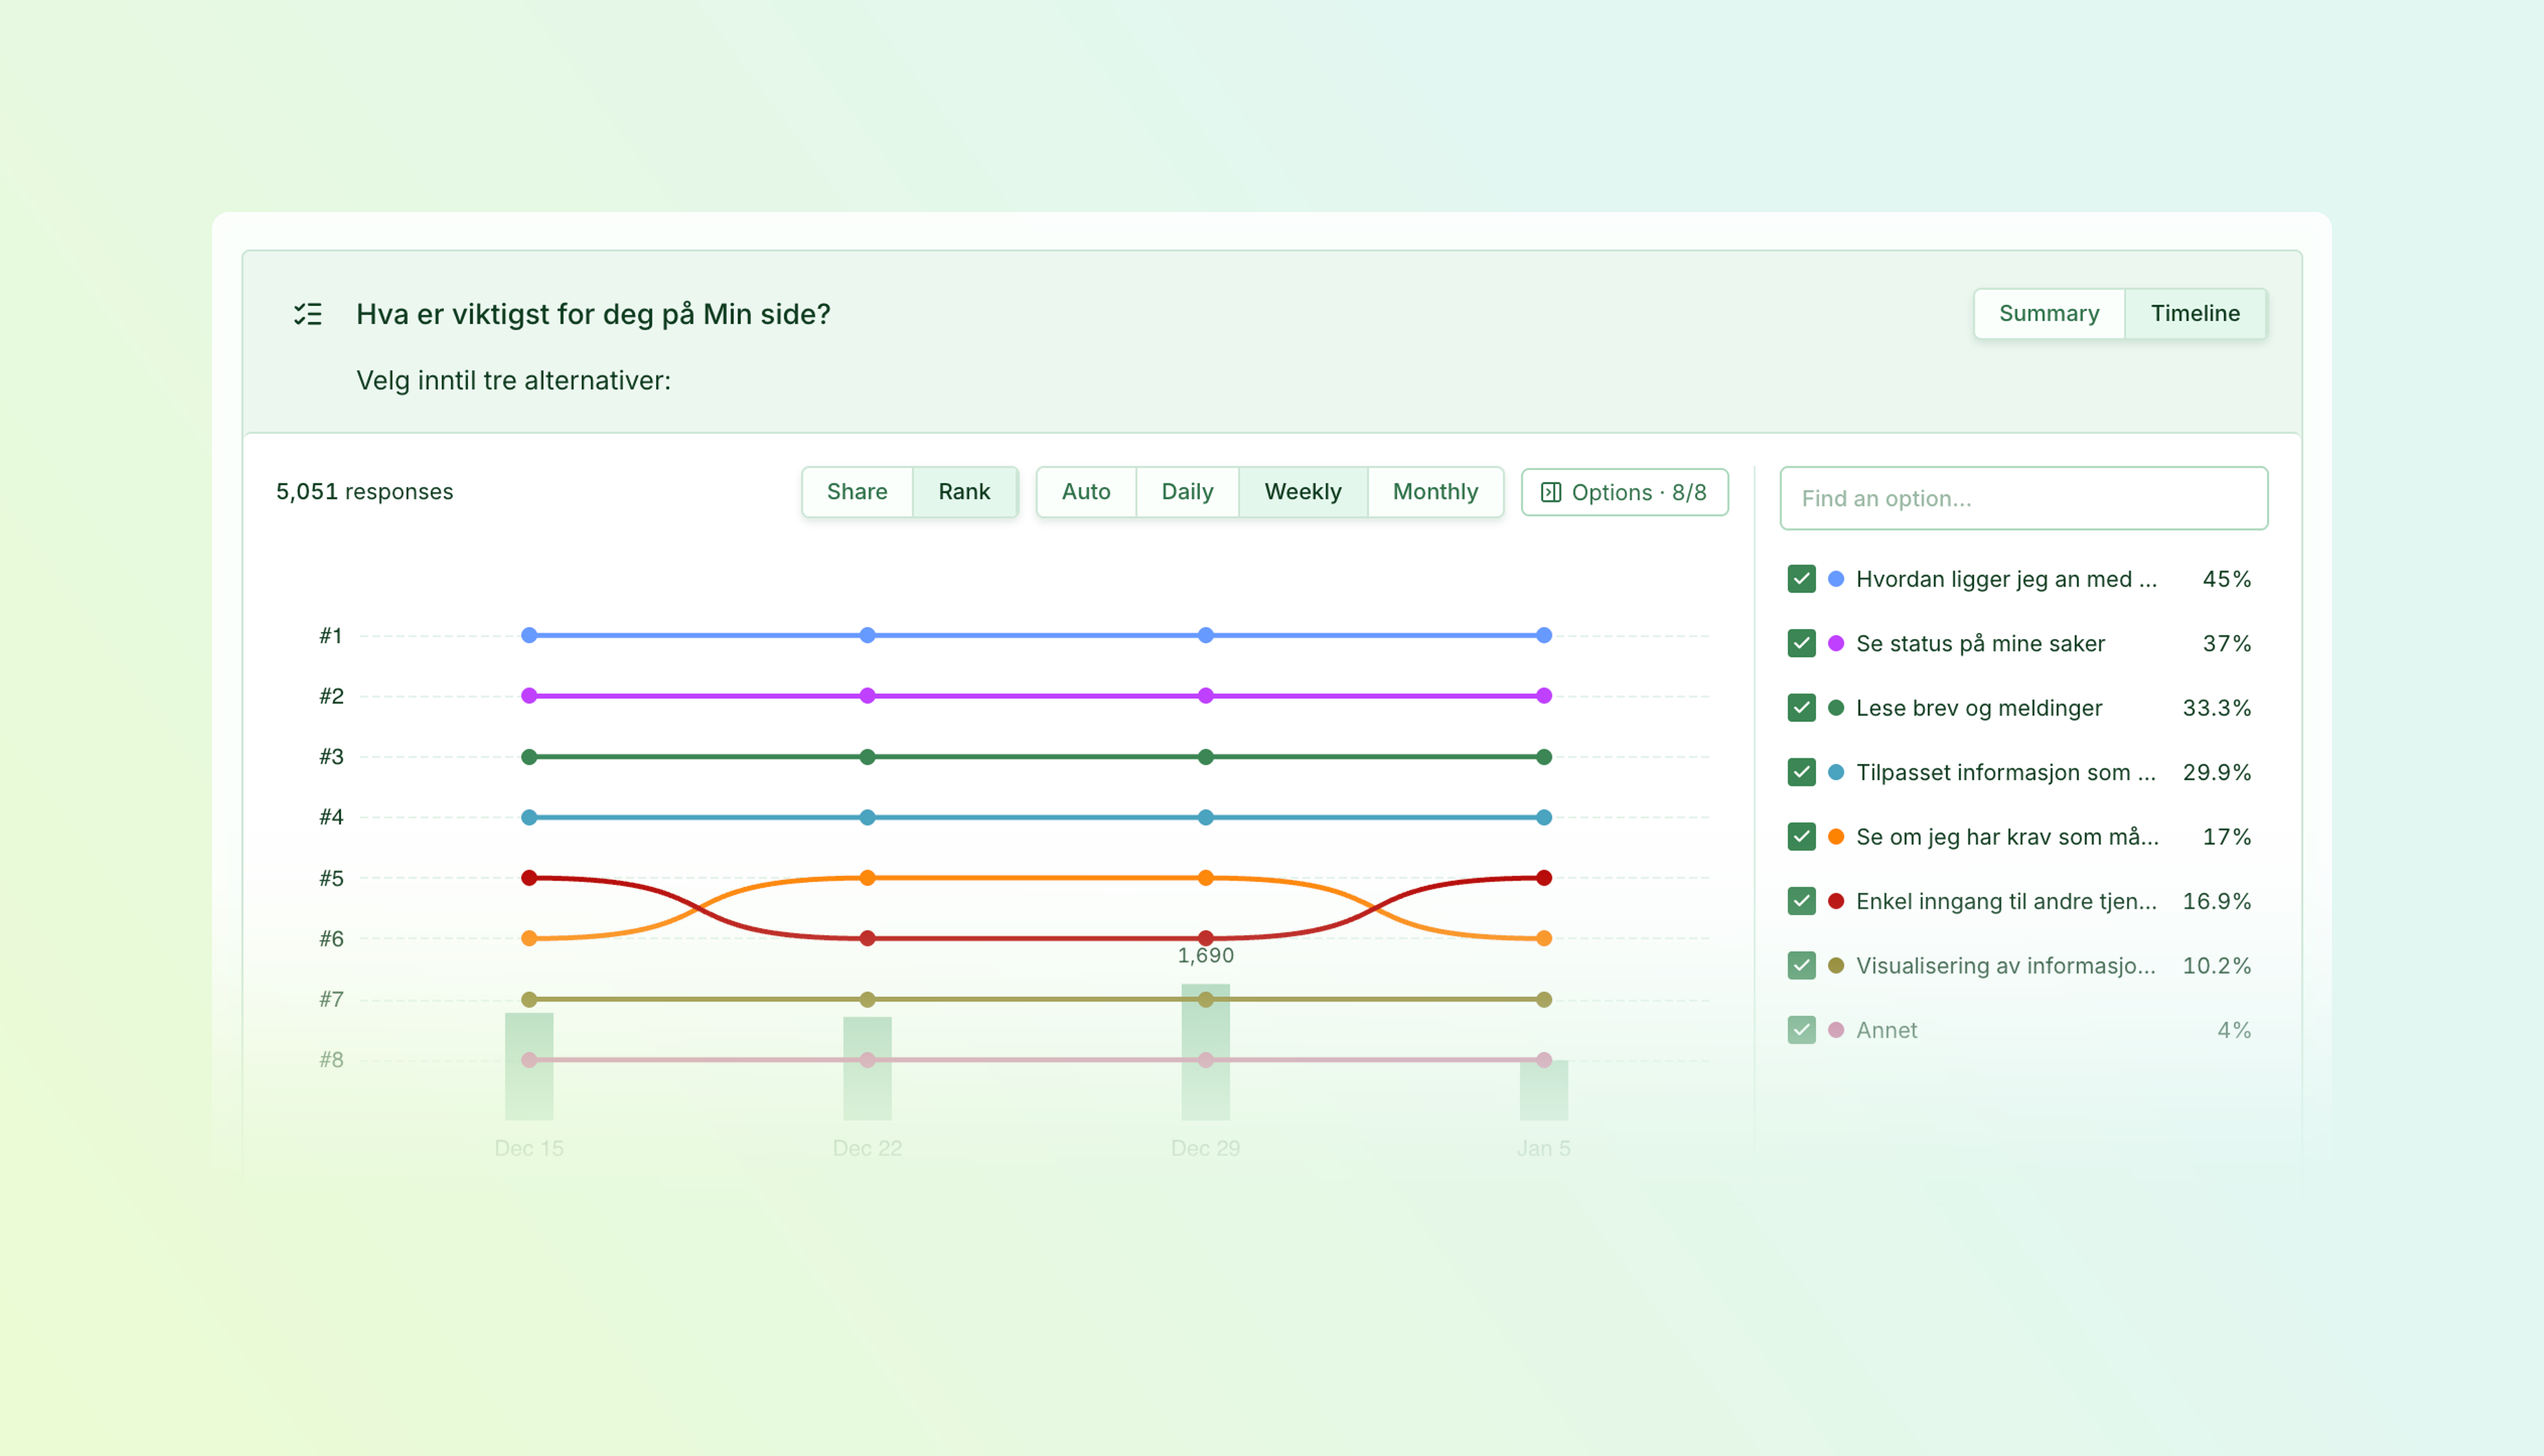Screen dimensions: 2544x1456
Task: Click the question title Hva er viktigst
Action: point(593,314)
